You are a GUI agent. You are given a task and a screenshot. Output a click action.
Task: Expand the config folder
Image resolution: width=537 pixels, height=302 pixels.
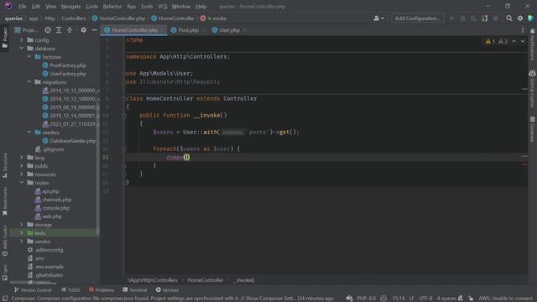click(22, 40)
